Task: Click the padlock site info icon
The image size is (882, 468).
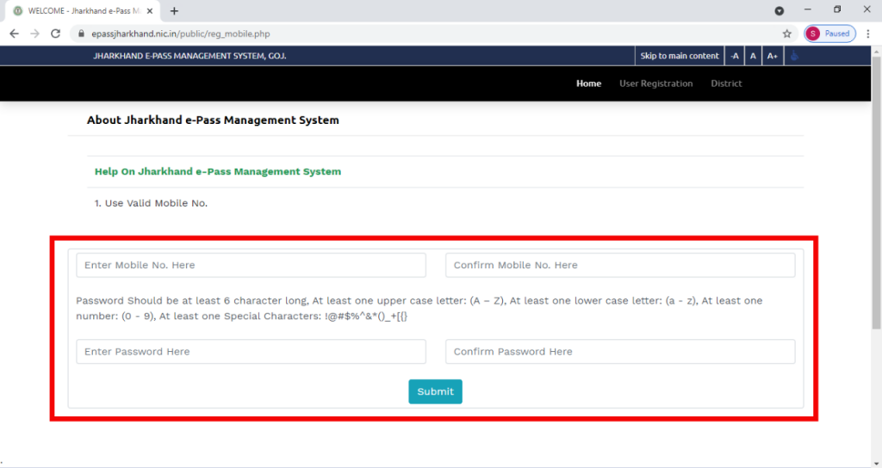Action: point(81,34)
